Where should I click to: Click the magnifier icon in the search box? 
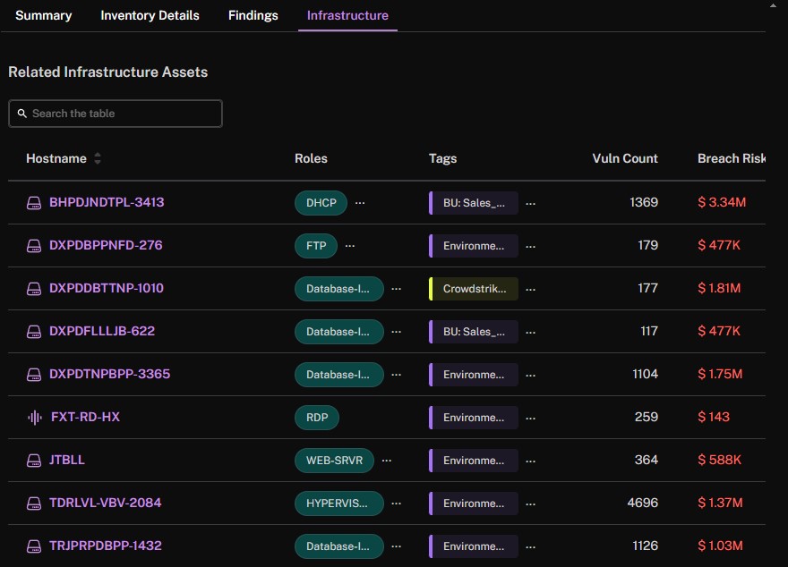pyautogui.click(x=22, y=114)
